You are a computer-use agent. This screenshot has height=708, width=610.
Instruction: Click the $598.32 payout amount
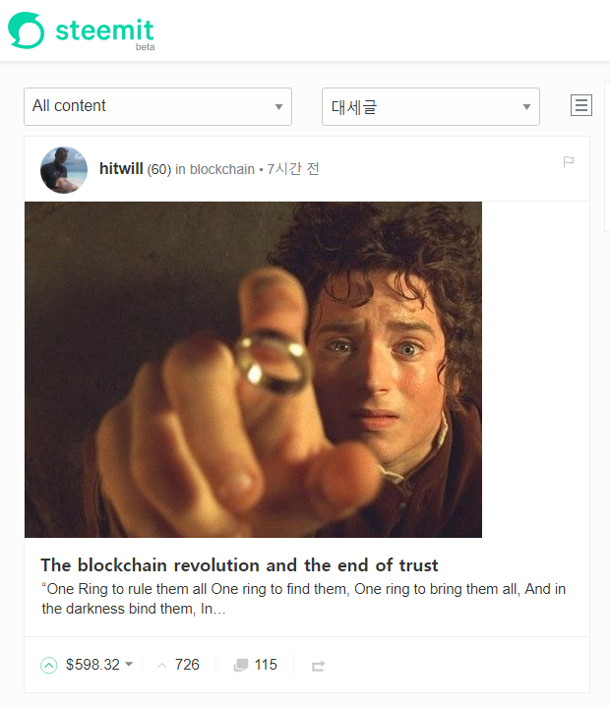tap(92, 665)
